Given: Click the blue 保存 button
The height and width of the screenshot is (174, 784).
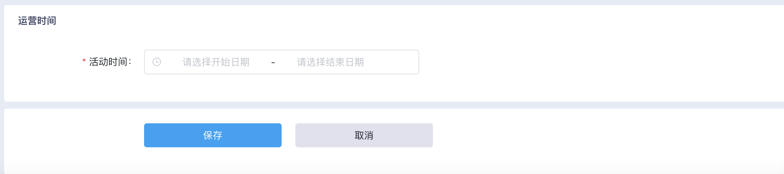Looking at the screenshot, I should click(213, 135).
